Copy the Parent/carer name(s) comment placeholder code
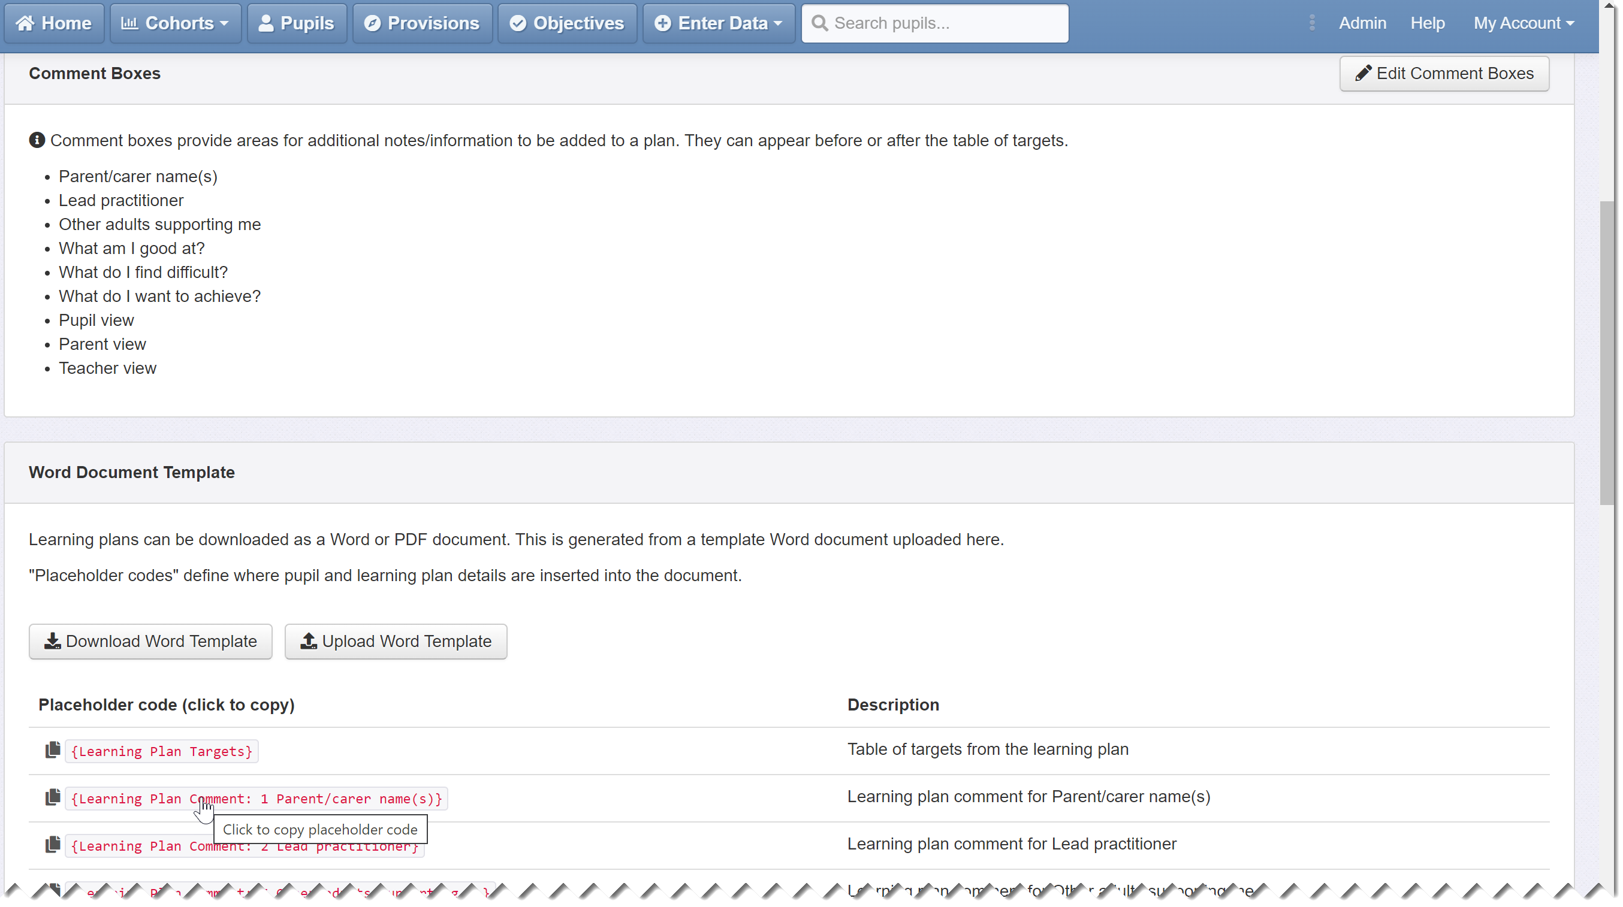Screen dimensions: 1623x907 (x=257, y=798)
